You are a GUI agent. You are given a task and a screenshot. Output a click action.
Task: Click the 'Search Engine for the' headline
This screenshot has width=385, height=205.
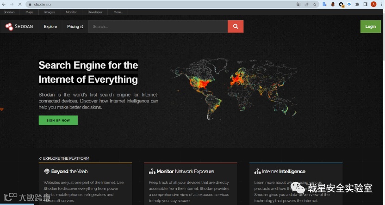(88, 66)
